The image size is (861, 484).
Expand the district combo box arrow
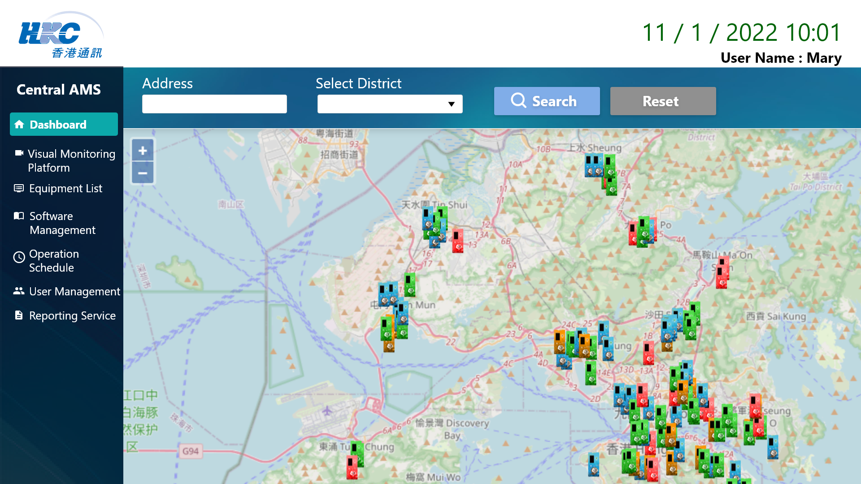[452, 104]
